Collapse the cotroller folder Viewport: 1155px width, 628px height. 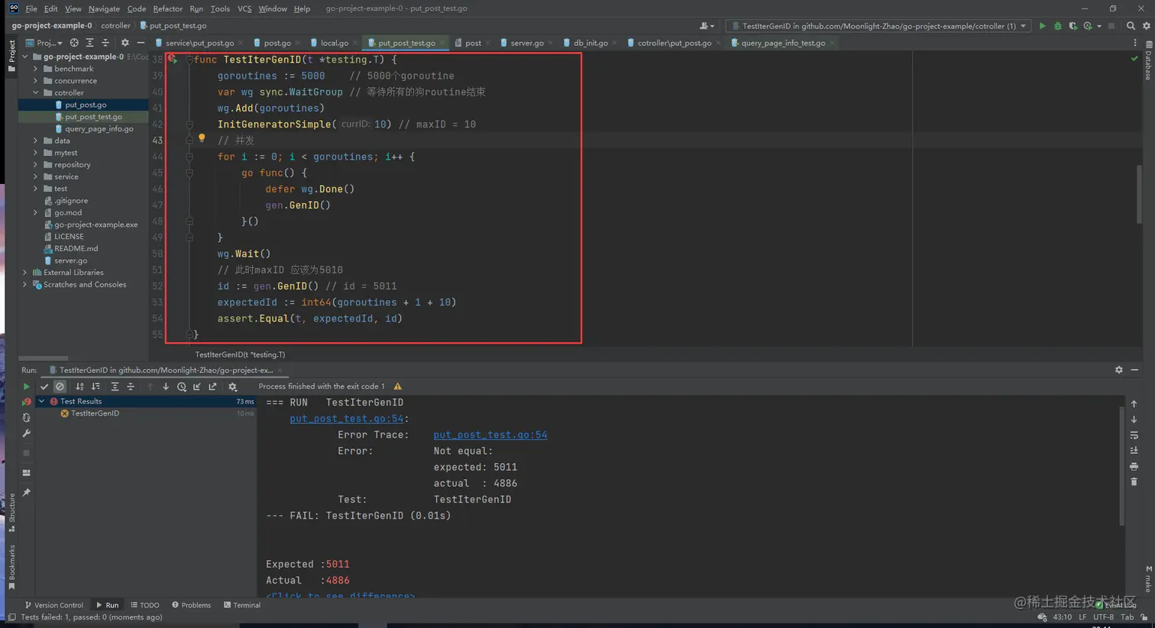(36, 92)
